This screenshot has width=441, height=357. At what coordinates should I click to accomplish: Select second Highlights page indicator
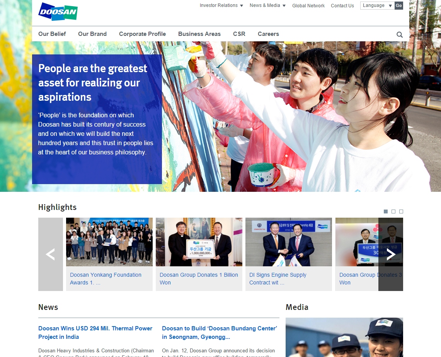click(393, 211)
